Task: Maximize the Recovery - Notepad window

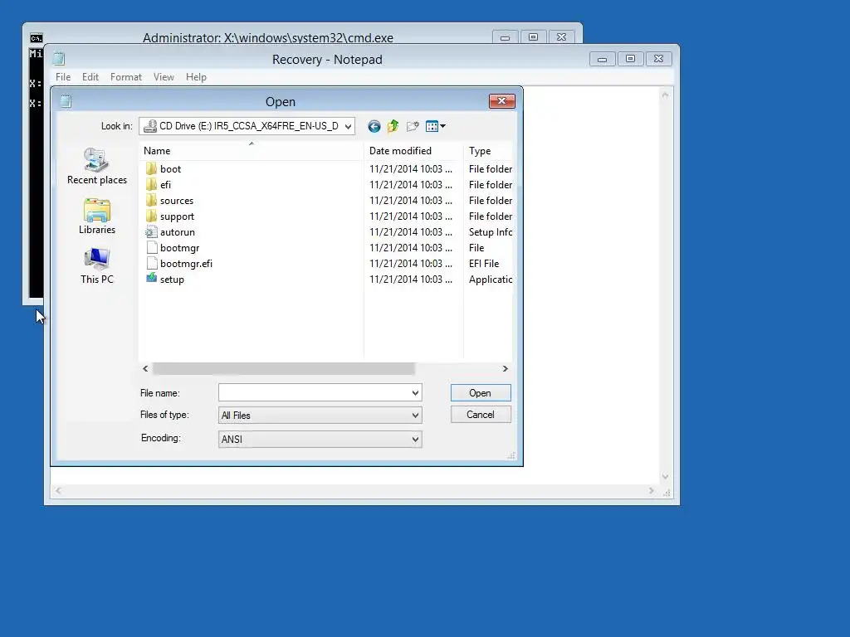Action: click(x=630, y=59)
